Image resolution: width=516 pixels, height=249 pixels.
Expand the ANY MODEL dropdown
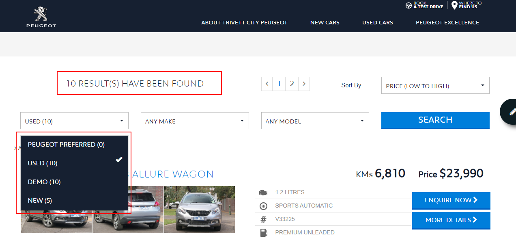pos(315,121)
